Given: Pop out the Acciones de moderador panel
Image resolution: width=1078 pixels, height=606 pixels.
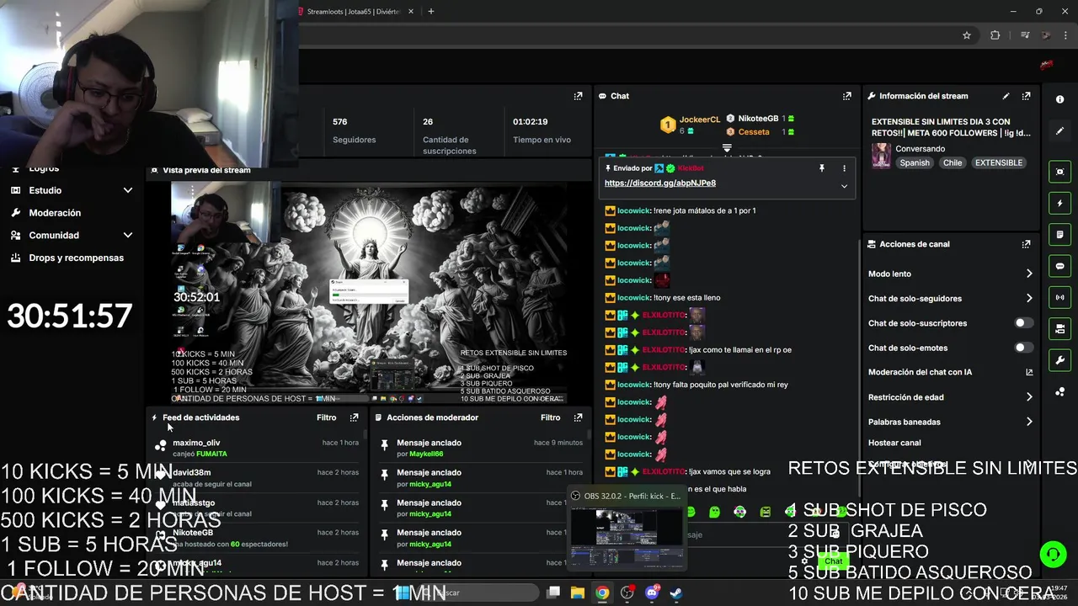Looking at the screenshot, I should 578,417.
